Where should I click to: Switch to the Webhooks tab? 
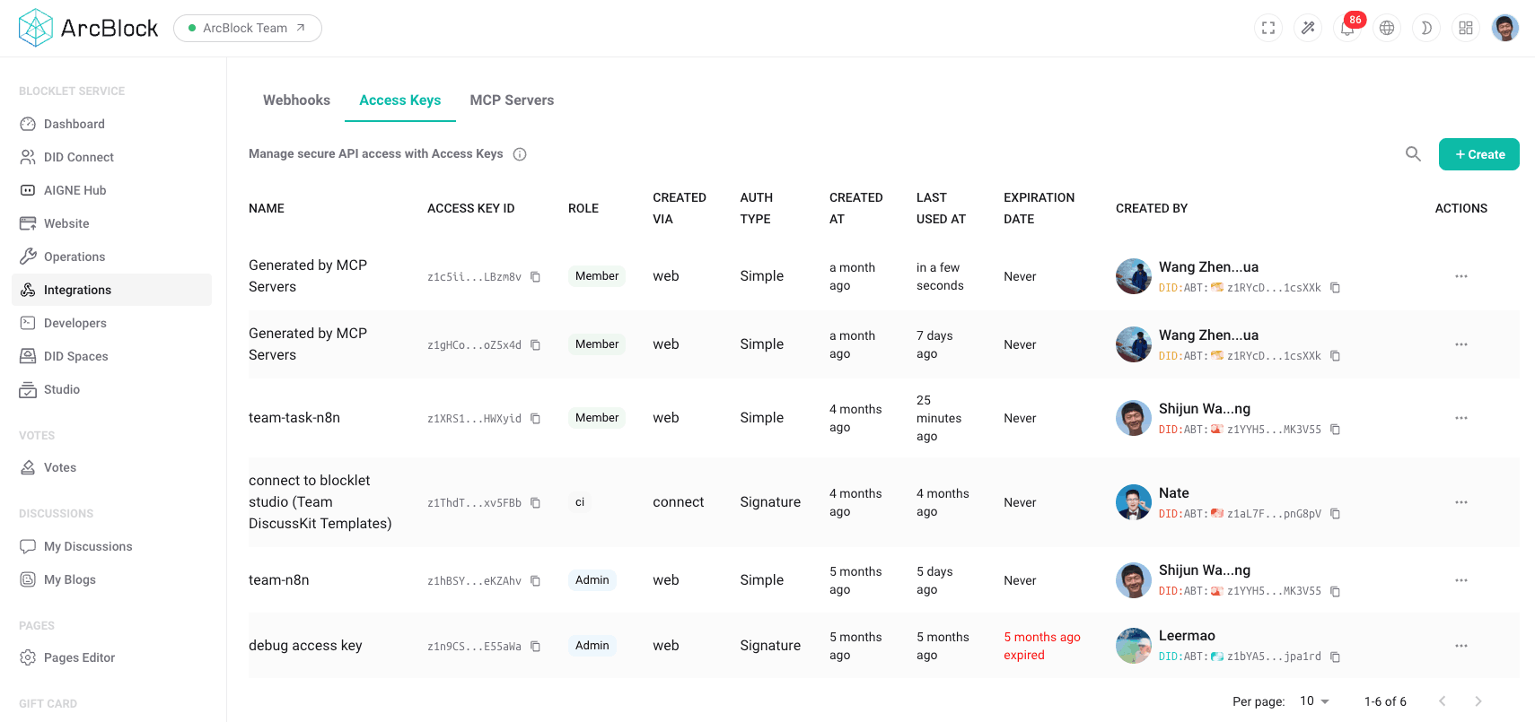[296, 100]
